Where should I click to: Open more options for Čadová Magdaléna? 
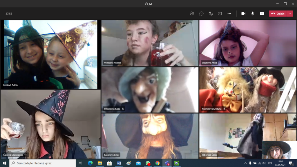(x=26, y=155)
